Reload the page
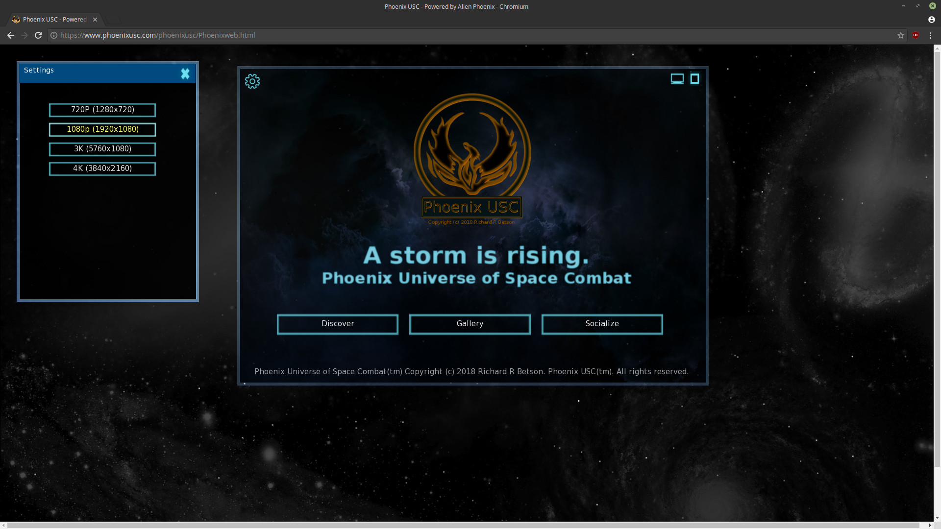Image resolution: width=941 pixels, height=529 pixels. click(x=38, y=35)
